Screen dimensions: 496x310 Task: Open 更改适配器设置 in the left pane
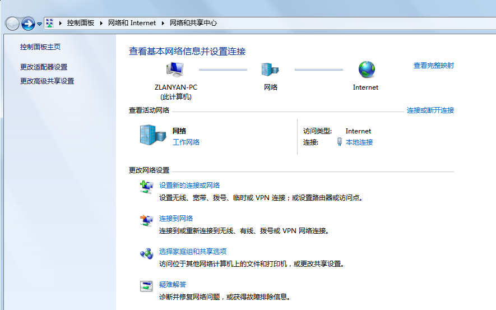(44, 67)
